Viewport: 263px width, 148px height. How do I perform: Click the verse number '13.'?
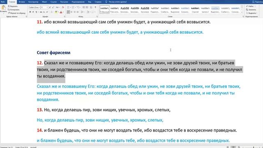pyautogui.click(x=40, y=110)
